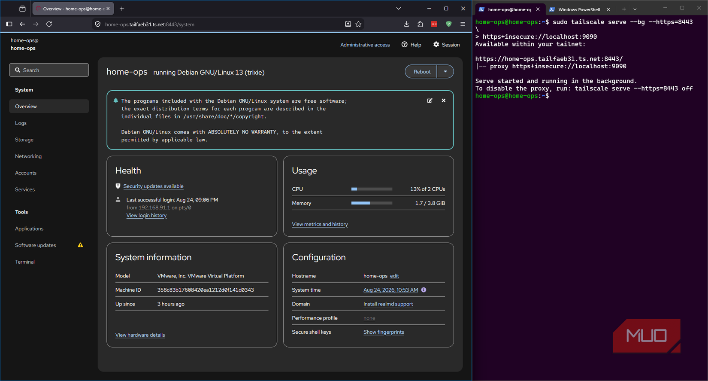The width and height of the screenshot is (708, 381).
Task: Go back with the browser back arrow
Action: pos(22,24)
